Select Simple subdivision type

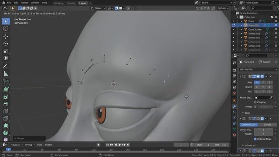point(268,125)
